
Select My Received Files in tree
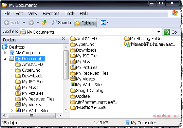pos(38,99)
